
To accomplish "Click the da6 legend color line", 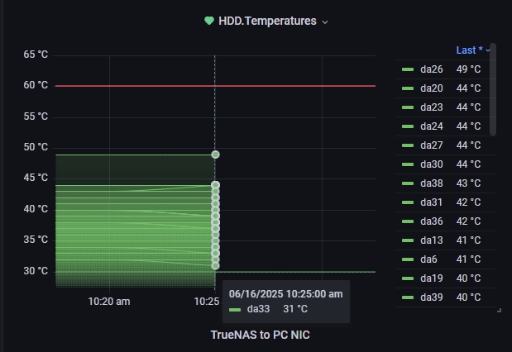I will point(408,259).
